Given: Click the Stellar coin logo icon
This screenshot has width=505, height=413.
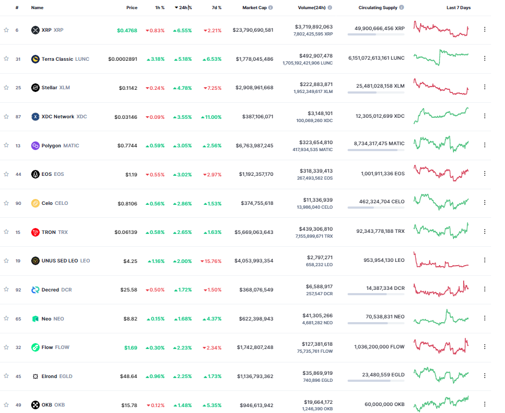Looking at the screenshot, I should pos(35,88).
